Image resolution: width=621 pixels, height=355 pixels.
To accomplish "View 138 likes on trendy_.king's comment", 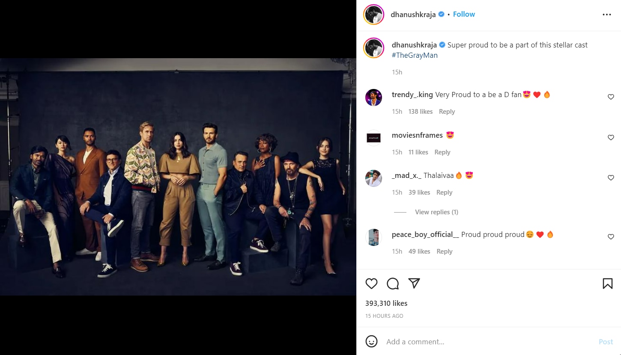I will pos(421,112).
